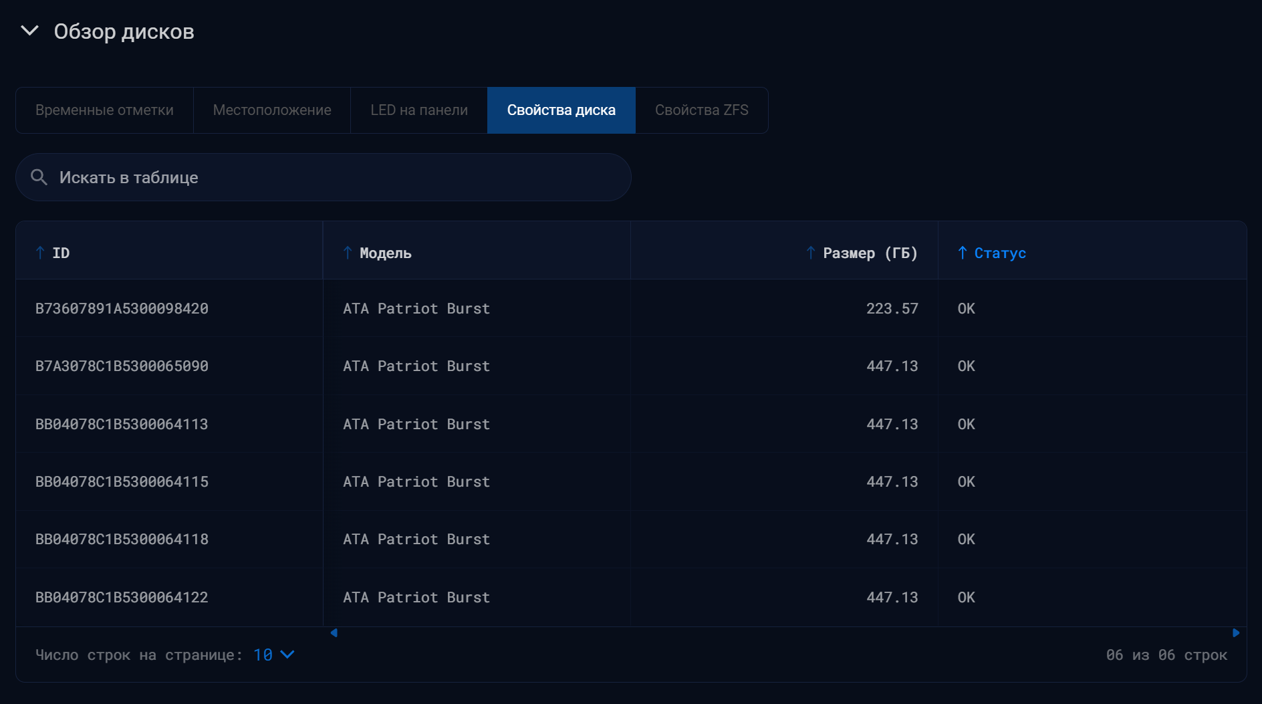Select disk ID BB04078C1B5300064115
Screen dimensions: 1262x704
pos(122,481)
